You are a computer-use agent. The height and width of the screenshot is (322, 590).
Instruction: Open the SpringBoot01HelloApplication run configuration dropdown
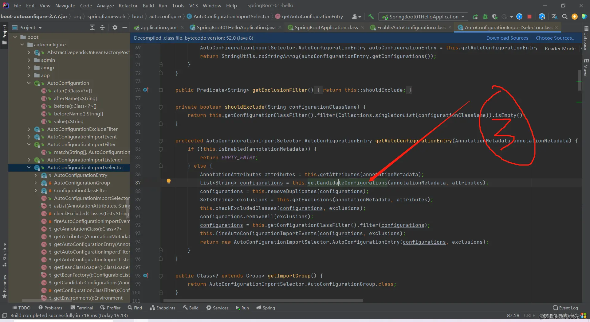point(423,17)
